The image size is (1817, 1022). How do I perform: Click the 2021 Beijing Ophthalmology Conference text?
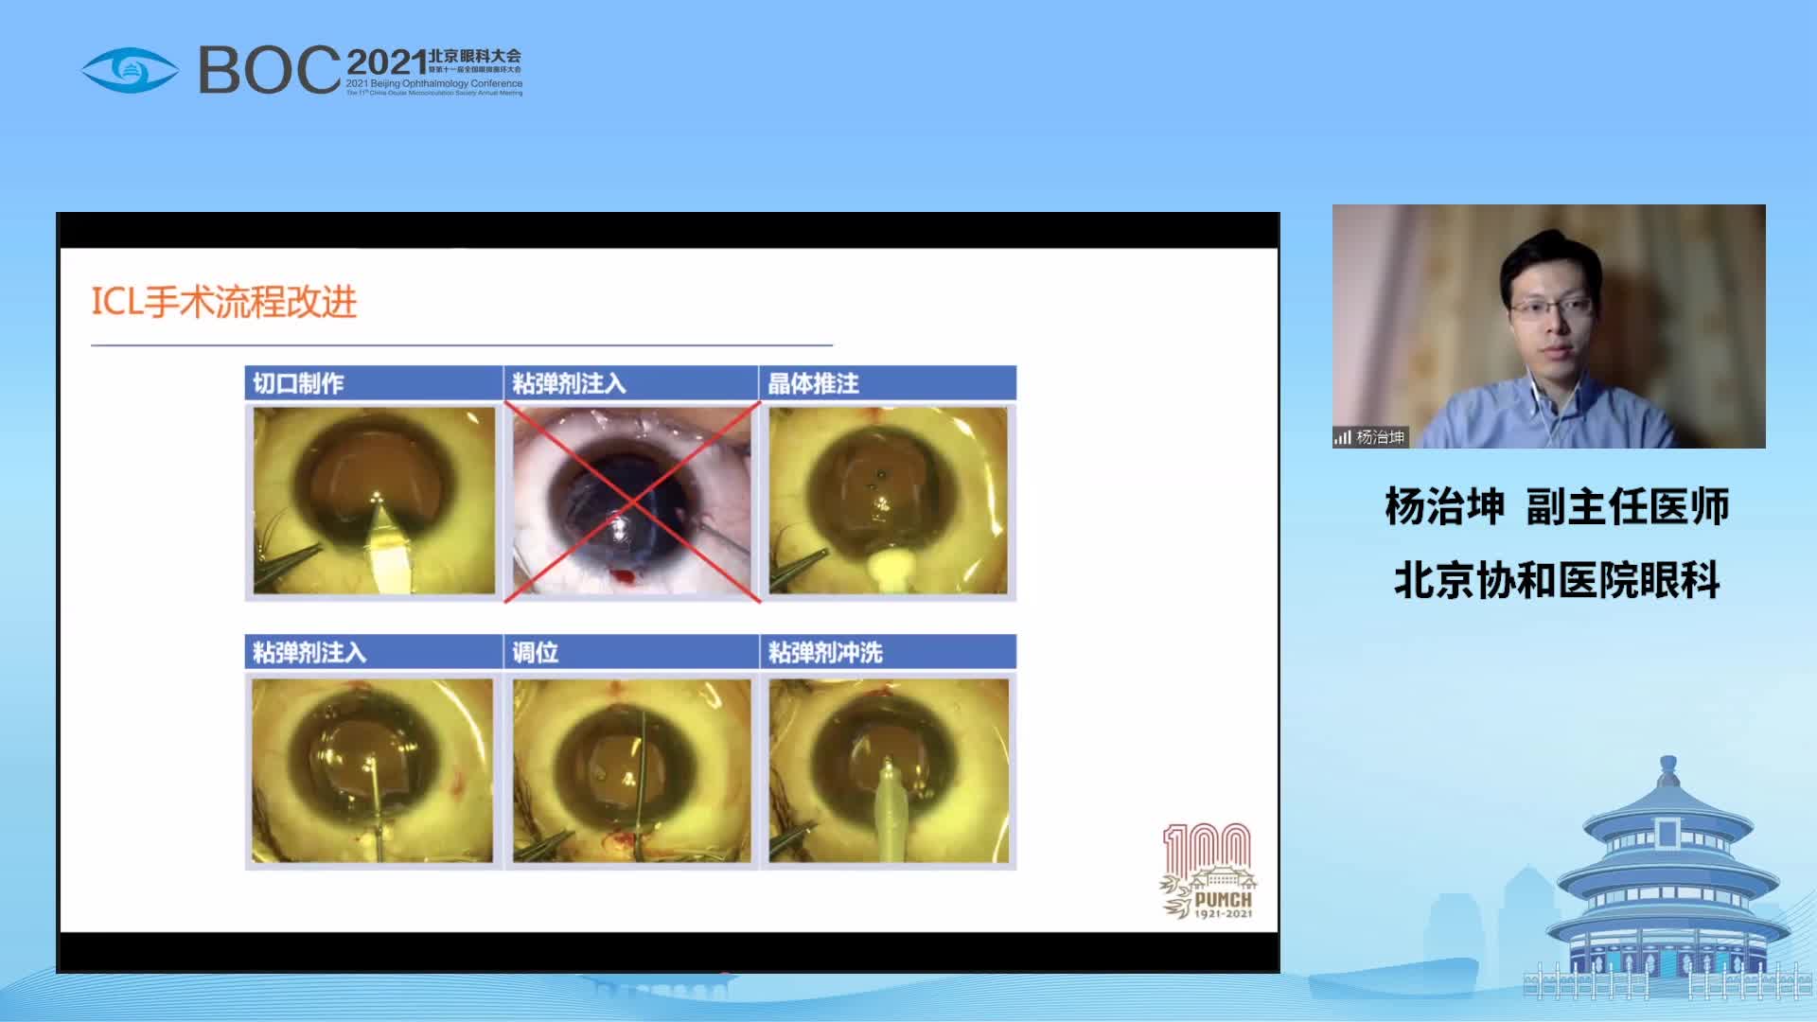[434, 83]
